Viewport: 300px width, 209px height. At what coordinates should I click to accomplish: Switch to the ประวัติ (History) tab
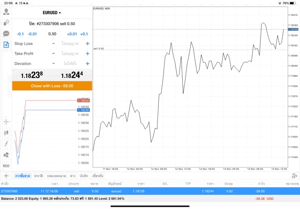point(38,176)
